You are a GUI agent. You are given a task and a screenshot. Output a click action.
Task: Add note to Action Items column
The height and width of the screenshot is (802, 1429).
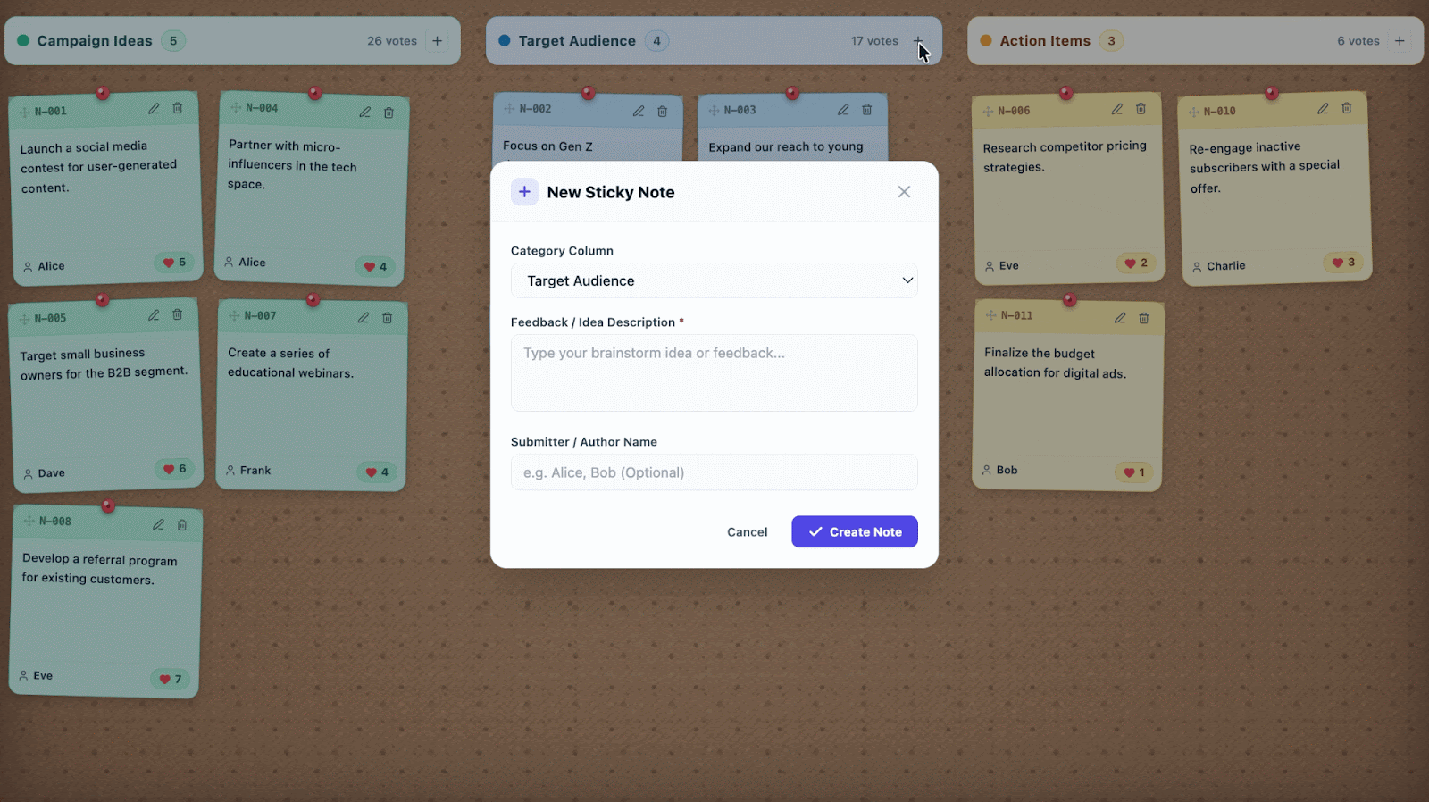pyautogui.click(x=1400, y=41)
